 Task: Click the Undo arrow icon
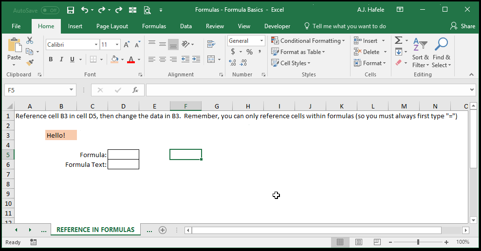(x=85, y=10)
